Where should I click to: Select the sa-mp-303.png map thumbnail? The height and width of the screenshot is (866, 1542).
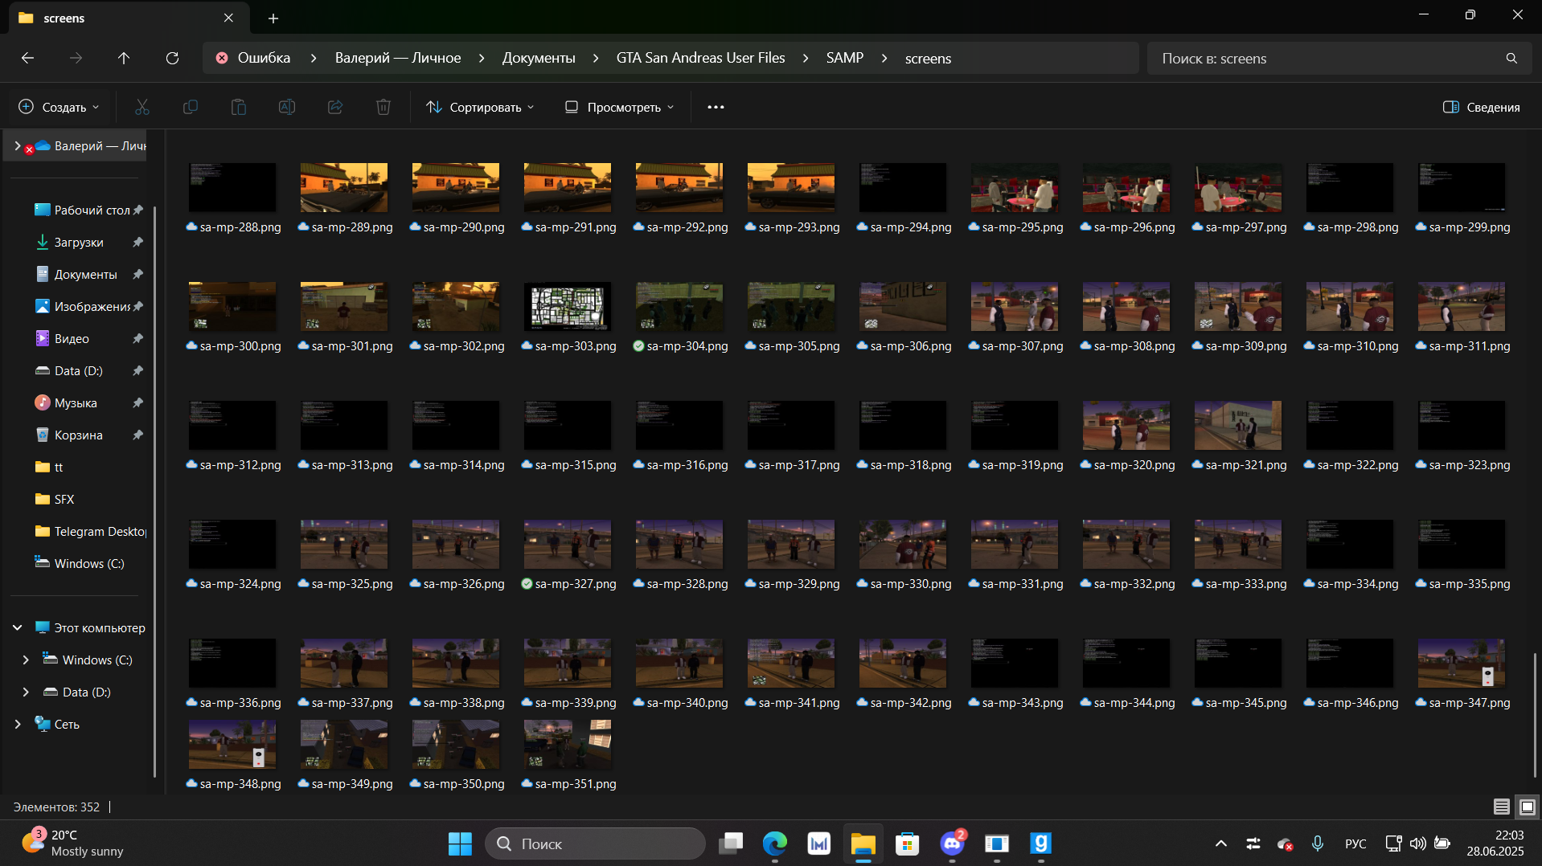[568, 306]
